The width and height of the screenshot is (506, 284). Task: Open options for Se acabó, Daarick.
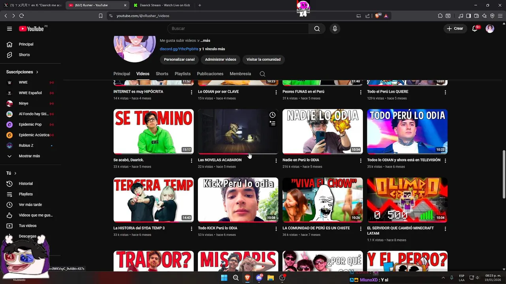[x=192, y=161]
